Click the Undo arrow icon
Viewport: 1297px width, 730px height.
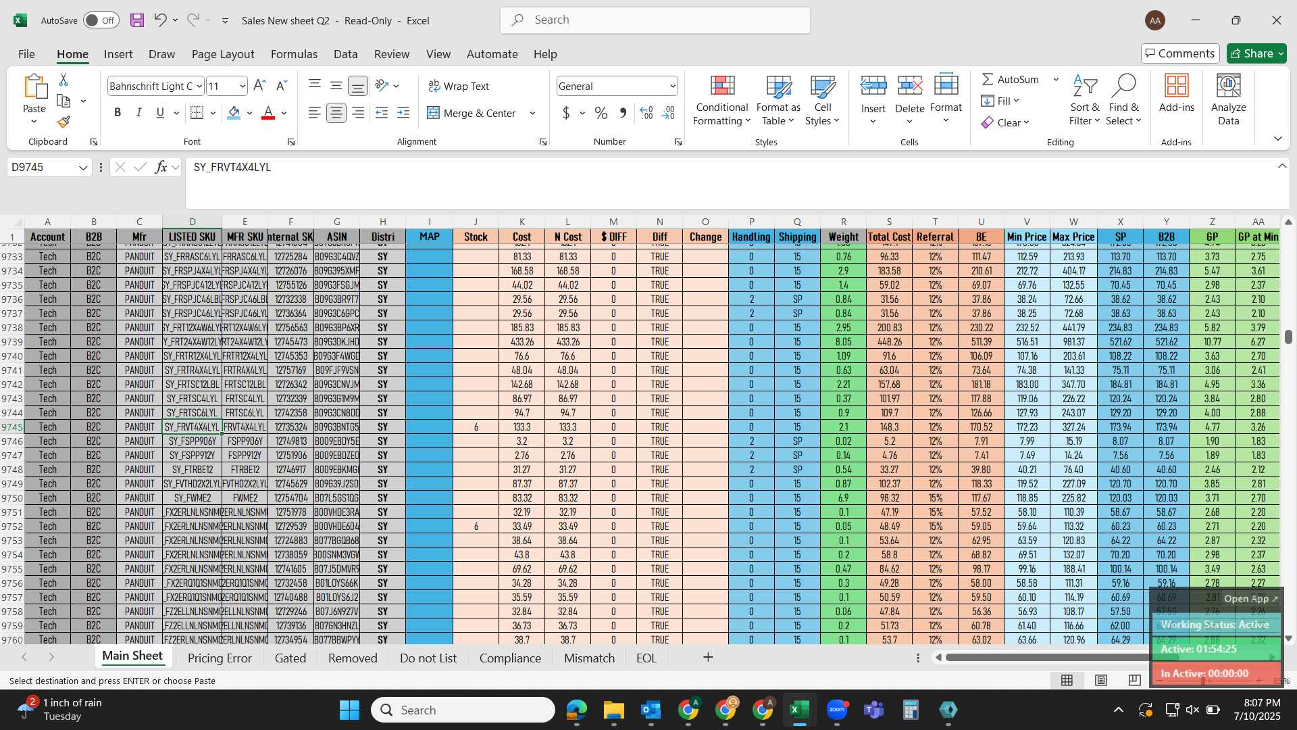160,20
